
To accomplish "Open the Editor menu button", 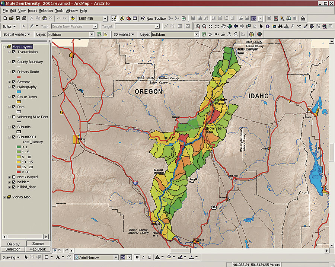I will (x=9, y=26).
